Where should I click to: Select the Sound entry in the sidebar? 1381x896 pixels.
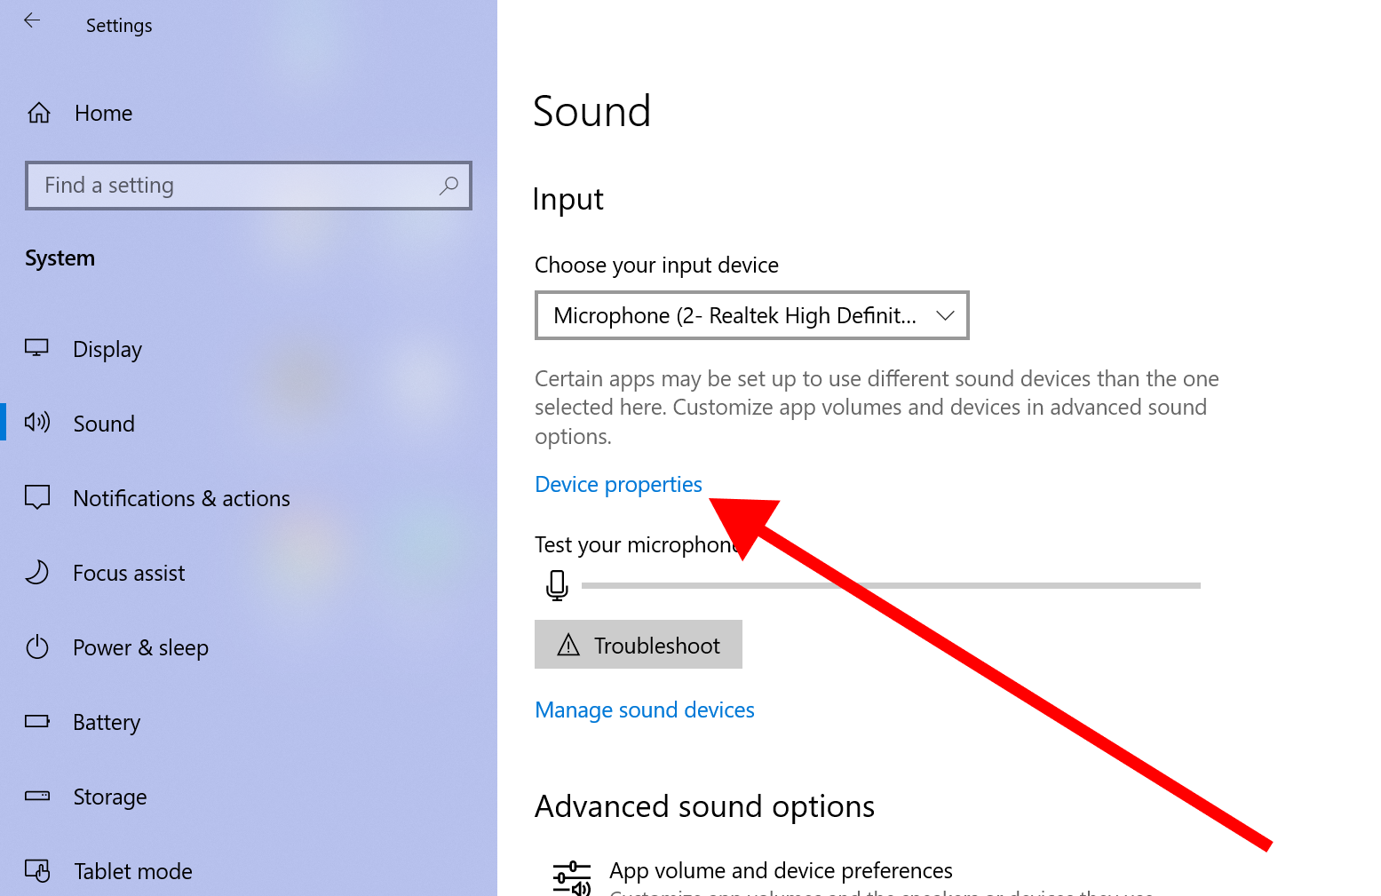click(104, 423)
